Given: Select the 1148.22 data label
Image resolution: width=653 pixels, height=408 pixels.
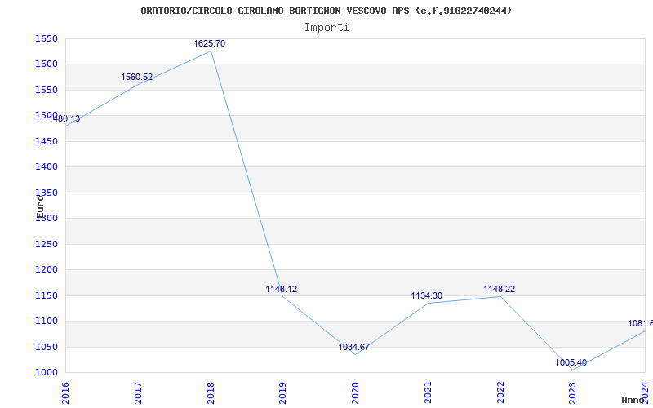Looking at the screenshot, I should click(500, 289).
